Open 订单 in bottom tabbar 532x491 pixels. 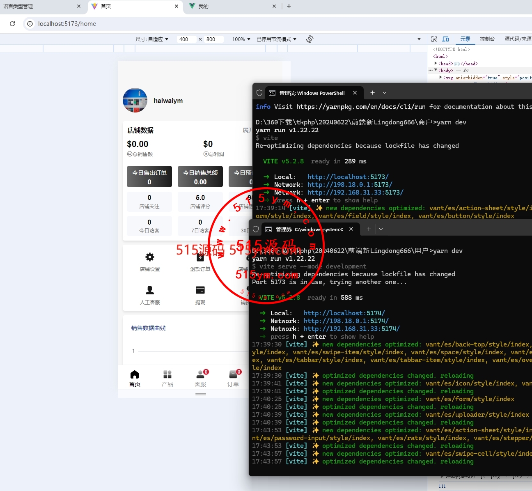233,378
